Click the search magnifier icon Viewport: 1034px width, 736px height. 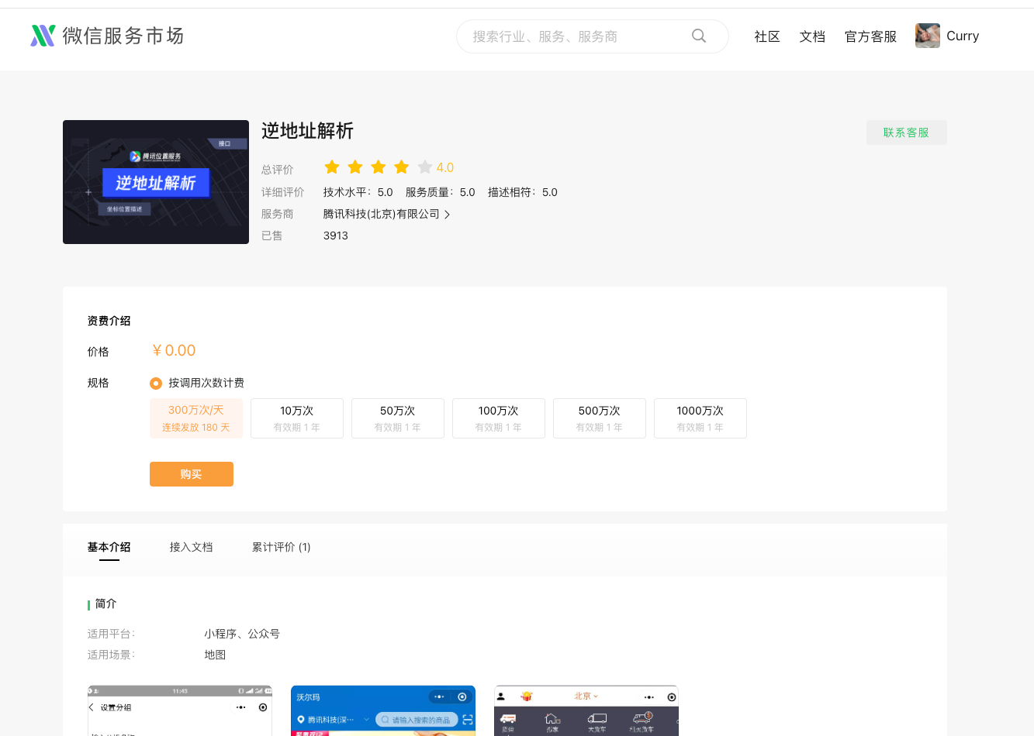[x=699, y=36]
